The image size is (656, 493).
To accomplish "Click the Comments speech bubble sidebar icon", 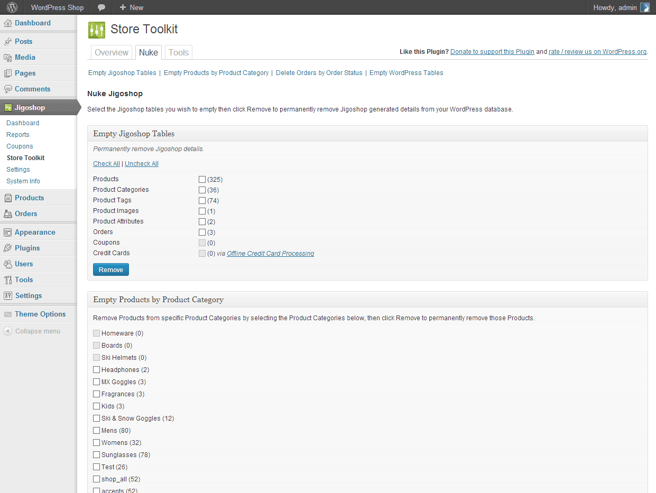I will click(8, 89).
